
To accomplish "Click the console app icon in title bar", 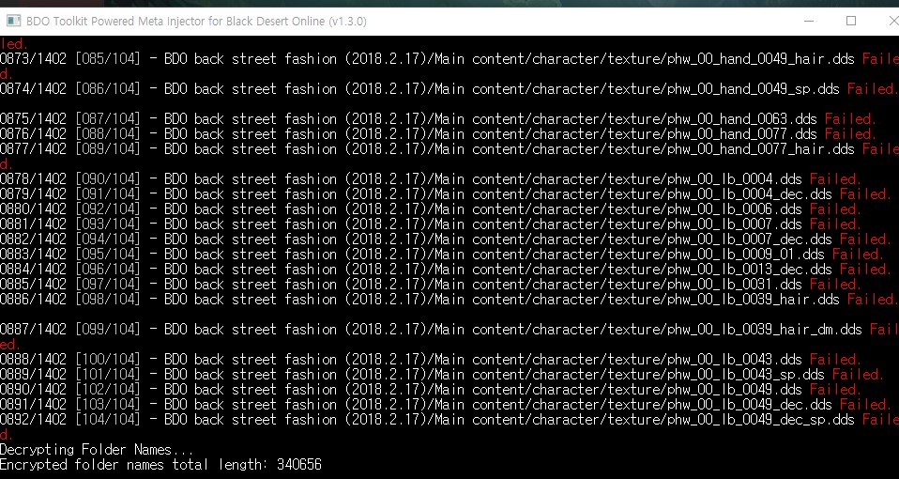I will 14,21.
